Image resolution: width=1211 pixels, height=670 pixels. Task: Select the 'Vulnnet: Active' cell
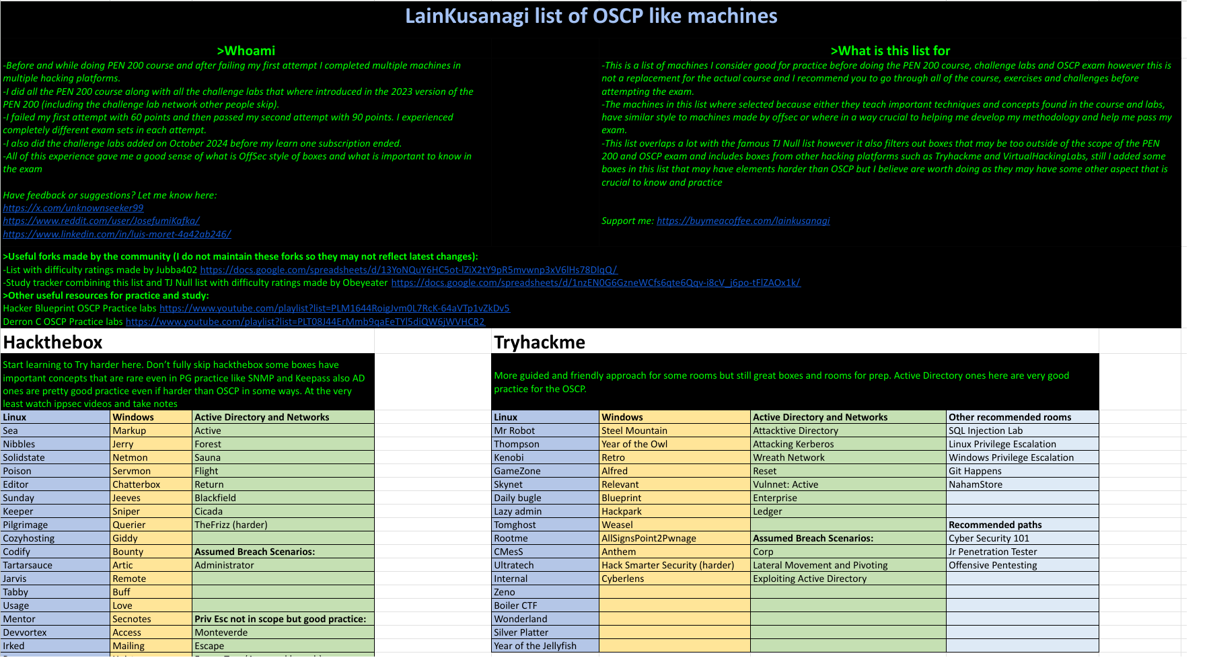click(x=848, y=484)
